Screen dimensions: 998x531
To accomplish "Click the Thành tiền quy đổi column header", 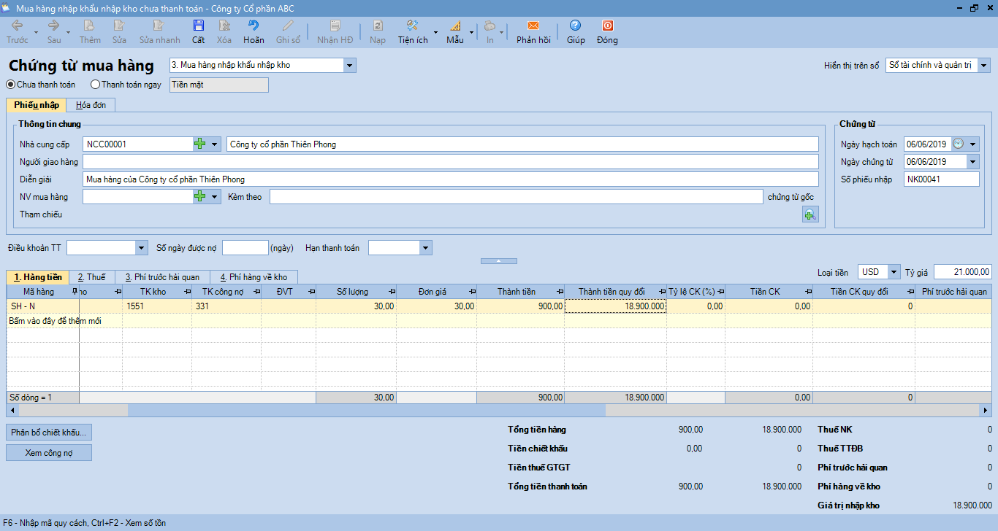I will pos(617,292).
